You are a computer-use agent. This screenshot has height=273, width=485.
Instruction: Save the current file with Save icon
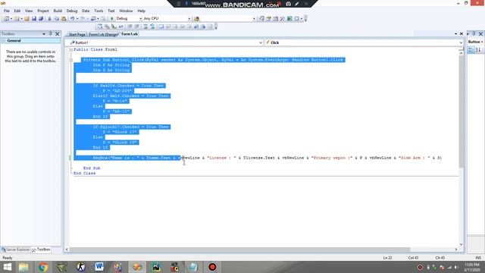[33, 18]
